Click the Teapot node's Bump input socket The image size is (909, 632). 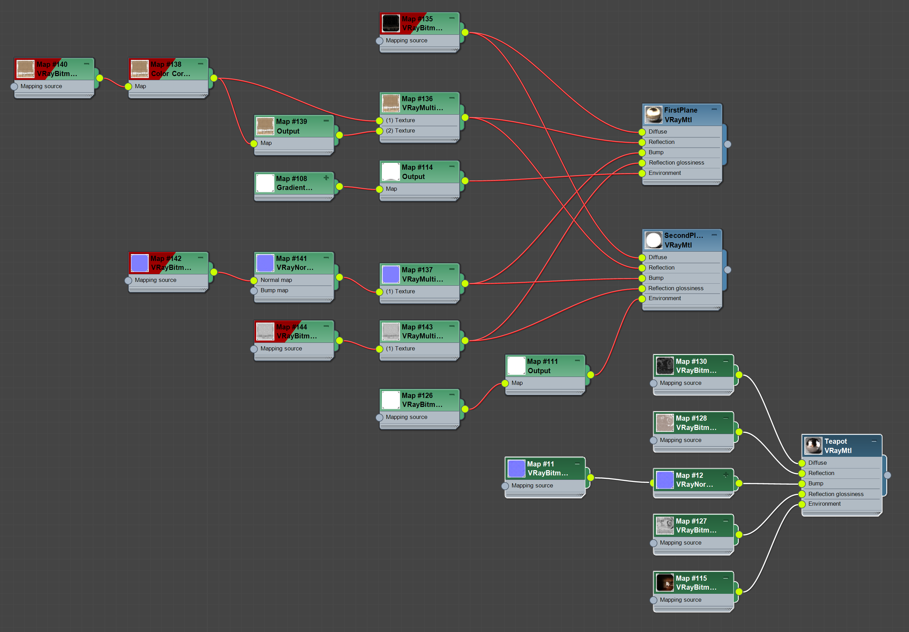pos(802,484)
